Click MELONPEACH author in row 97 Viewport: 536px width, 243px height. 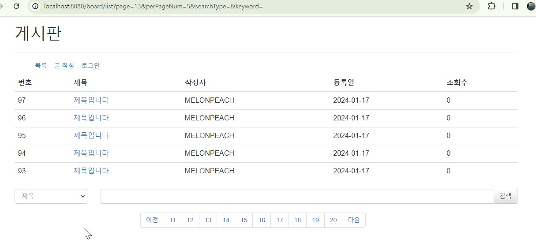(210, 100)
